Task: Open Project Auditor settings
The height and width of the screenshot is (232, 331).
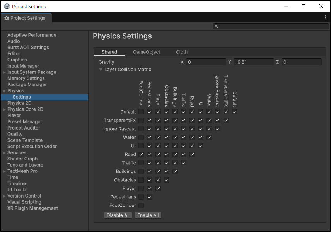Action: click(x=24, y=128)
